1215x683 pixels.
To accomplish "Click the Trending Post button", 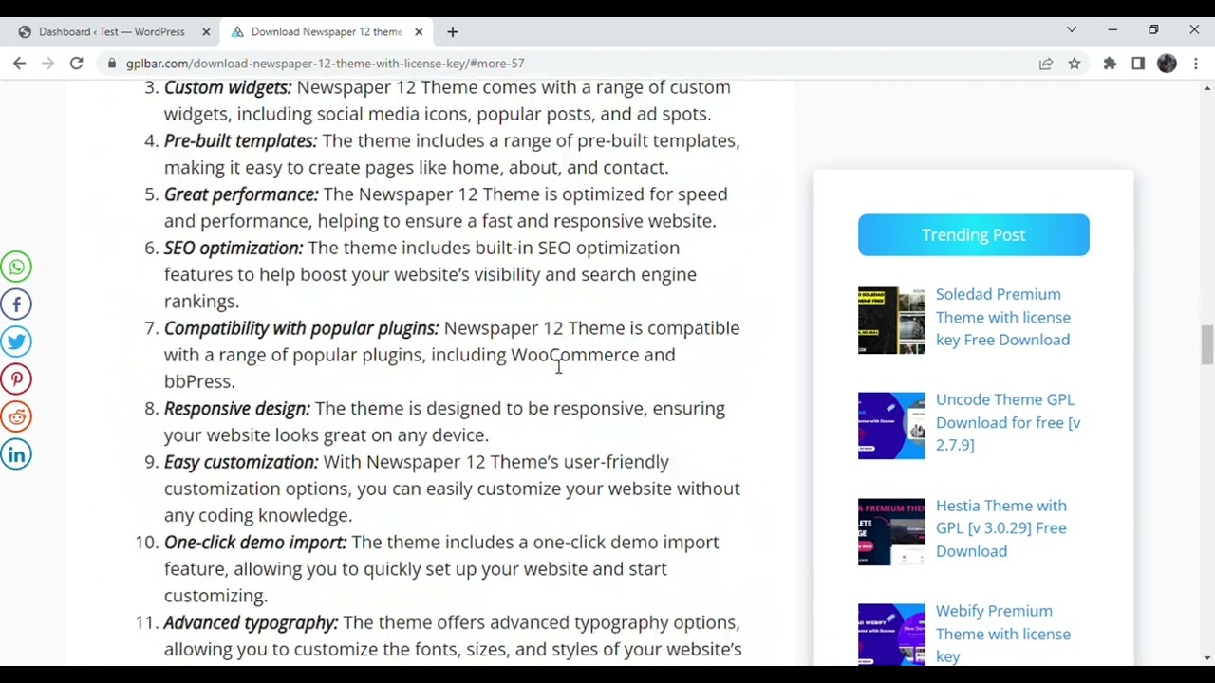I will (974, 235).
